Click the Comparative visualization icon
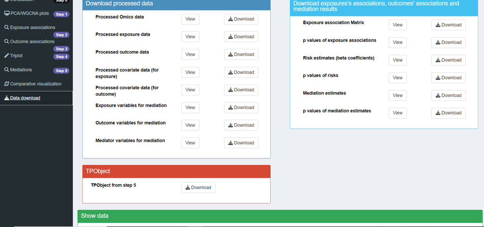Viewport: 484px width, 227px height. coord(7,84)
